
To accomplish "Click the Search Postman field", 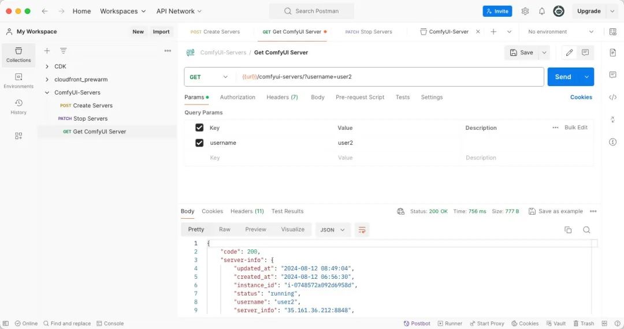I will click(311, 11).
